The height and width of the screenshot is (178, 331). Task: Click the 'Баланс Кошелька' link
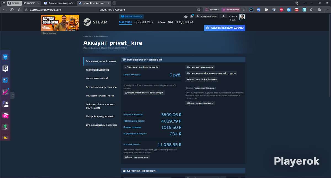[132, 75]
